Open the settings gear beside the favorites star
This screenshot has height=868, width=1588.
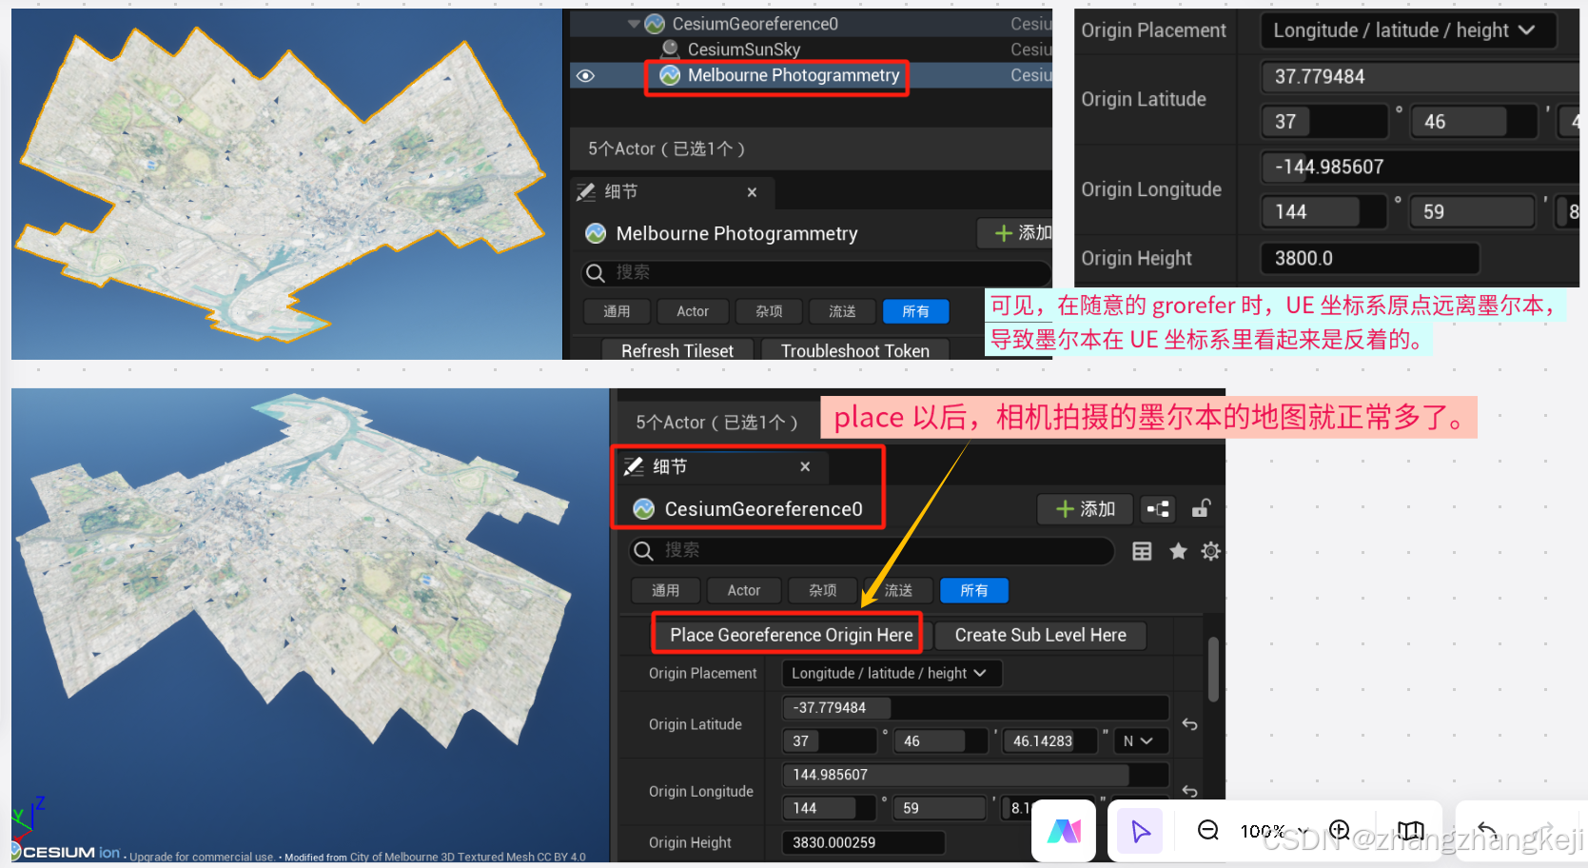(1210, 550)
